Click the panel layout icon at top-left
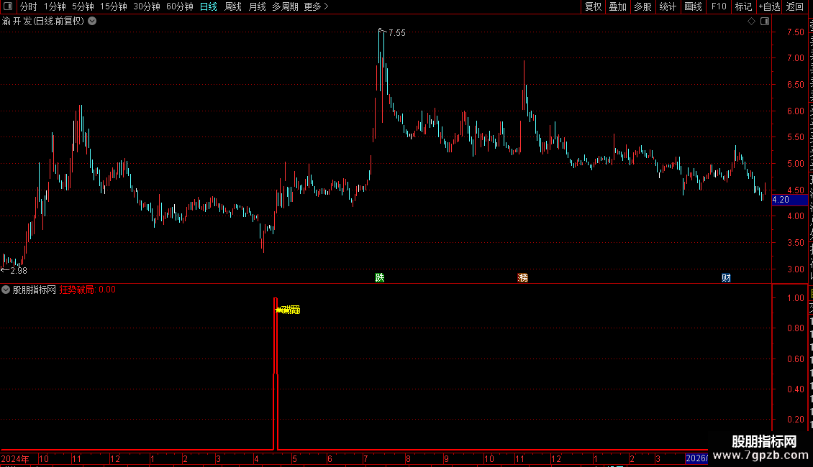This screenshot has width=813, height=467. point(8,6)
